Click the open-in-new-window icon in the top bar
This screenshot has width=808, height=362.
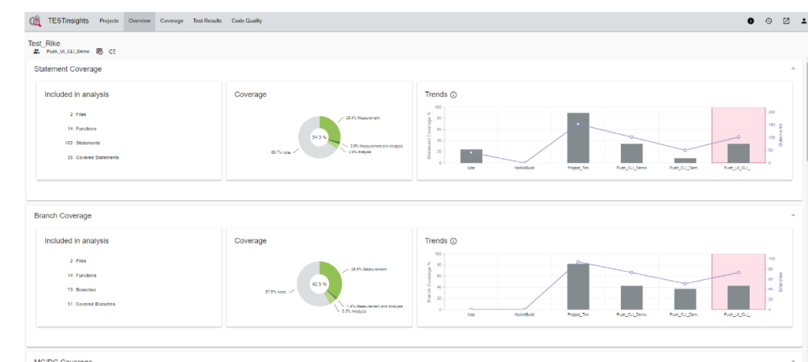(787, 21)
